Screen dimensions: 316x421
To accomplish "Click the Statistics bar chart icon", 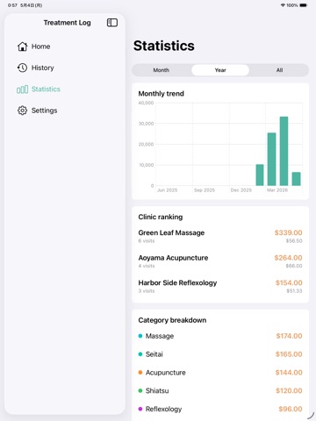I will (23, 89).
